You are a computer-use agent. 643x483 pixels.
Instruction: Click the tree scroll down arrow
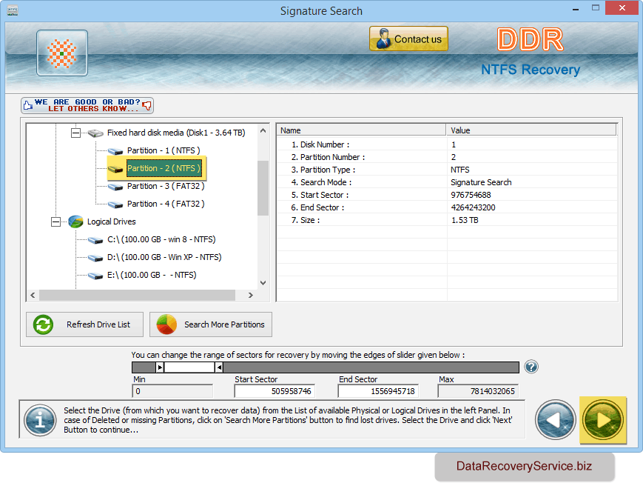pyautogui.click(x=263, y=282)
